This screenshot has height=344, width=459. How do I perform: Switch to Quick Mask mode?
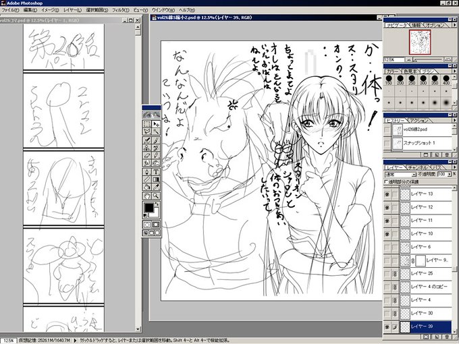tap(156, 225)
